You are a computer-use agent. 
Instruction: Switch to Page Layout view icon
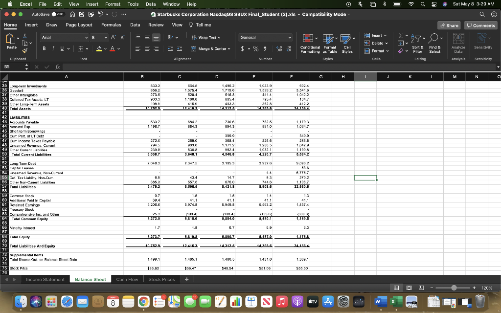click(x=409, y=288)
